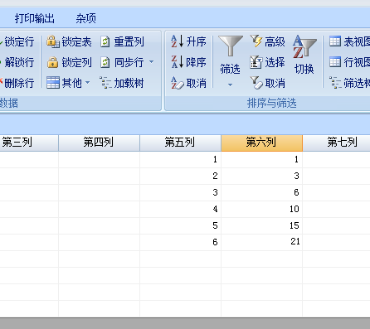Screen dimensions: 370x329
Task: Sort descending with 降序 icon
Action: (178, 62)
